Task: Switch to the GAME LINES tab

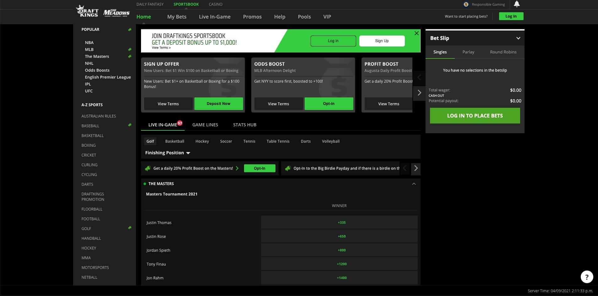Action: [x=205, y=124]
